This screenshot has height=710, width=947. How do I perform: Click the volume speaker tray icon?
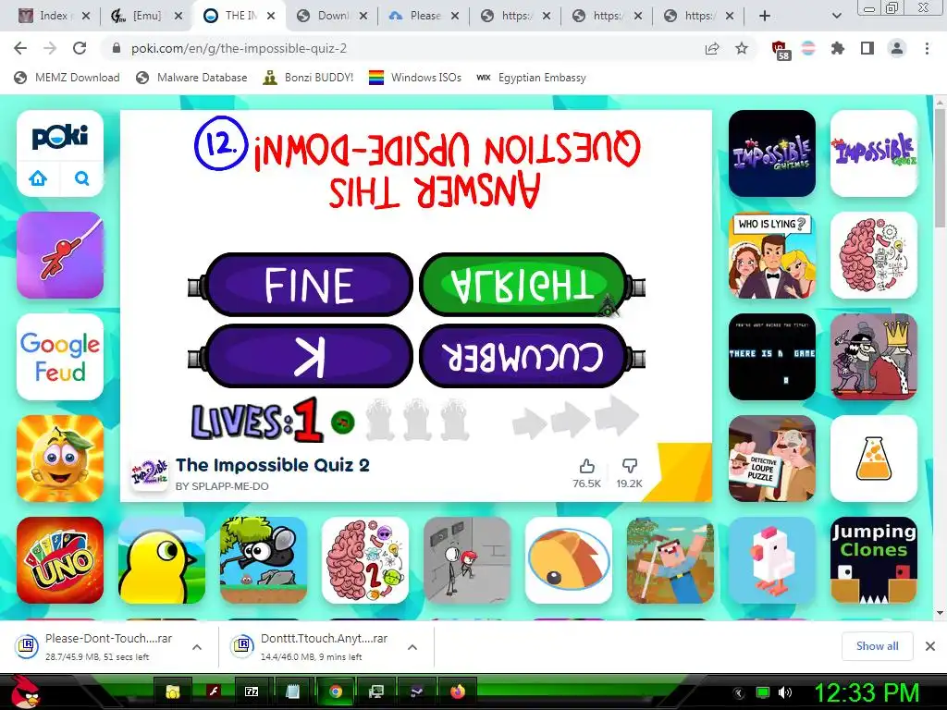pyautogui.click(x=784, y=692)
